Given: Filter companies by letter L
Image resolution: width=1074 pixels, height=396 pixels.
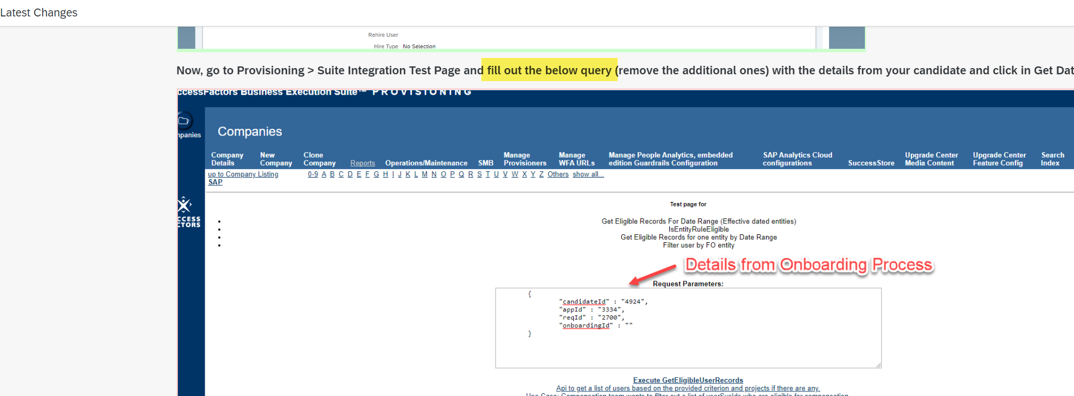Looking at the screenshot, I should point(416,174).
